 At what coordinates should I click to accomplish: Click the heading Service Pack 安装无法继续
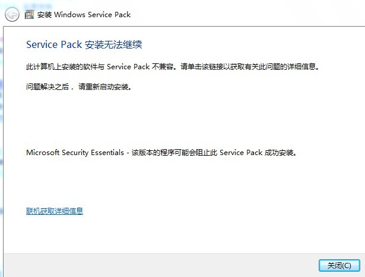[x=84, y=44]
